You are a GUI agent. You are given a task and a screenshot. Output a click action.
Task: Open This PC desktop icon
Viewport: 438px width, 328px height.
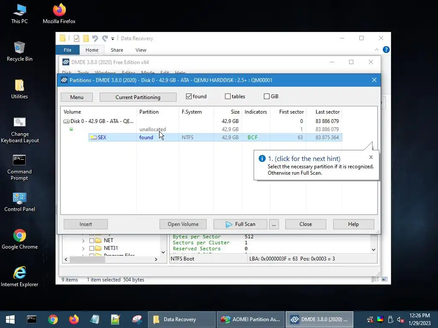pos(19,14)
